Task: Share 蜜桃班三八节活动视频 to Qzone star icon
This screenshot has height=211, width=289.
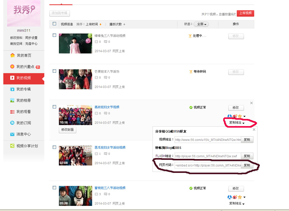Action: pos(240,197)
